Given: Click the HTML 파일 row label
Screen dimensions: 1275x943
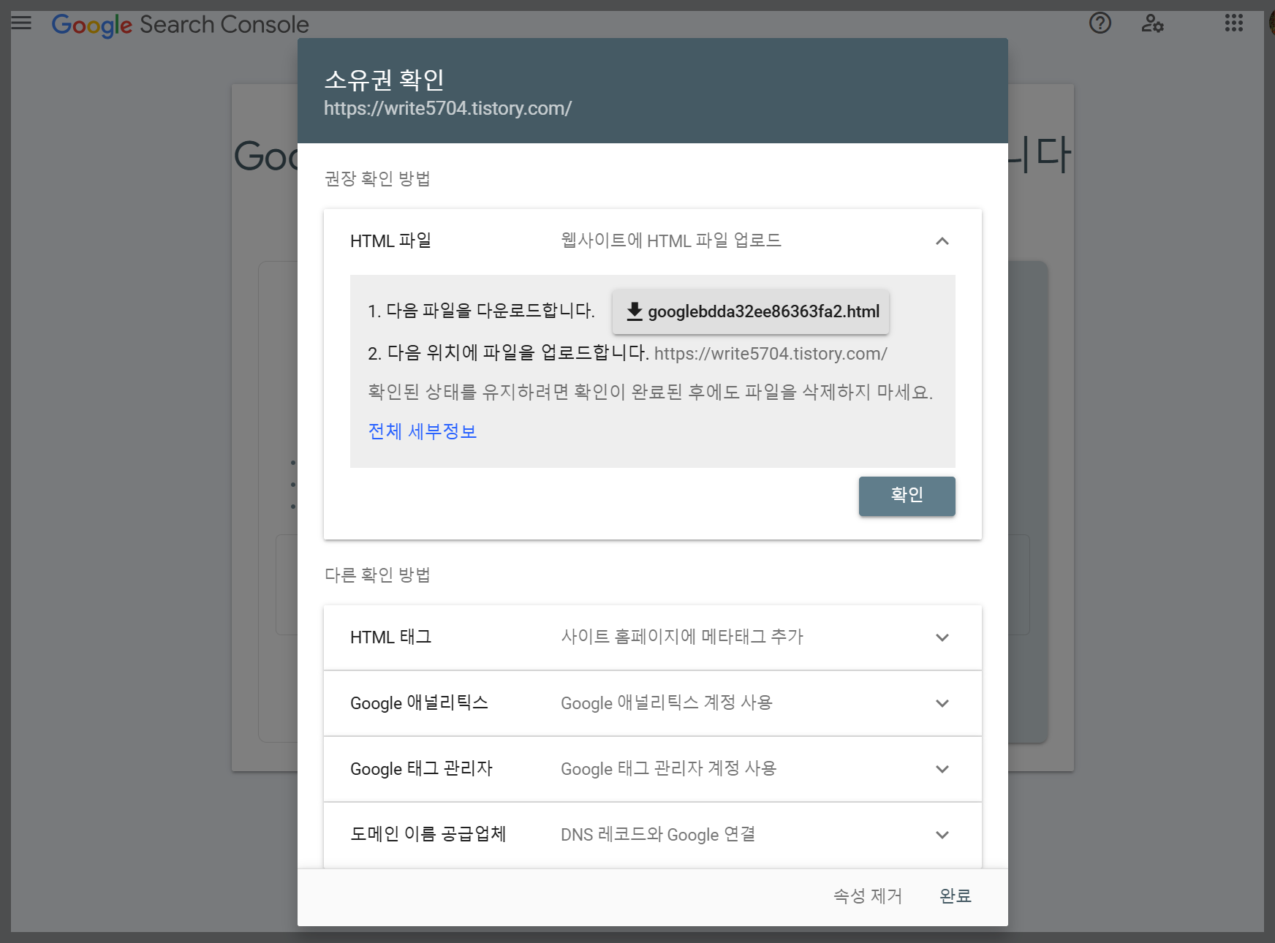Looking at the screenshot, I should [391, 241].
